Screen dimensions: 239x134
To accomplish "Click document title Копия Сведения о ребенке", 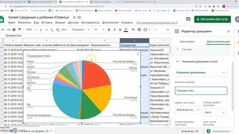I will (38, 17).
